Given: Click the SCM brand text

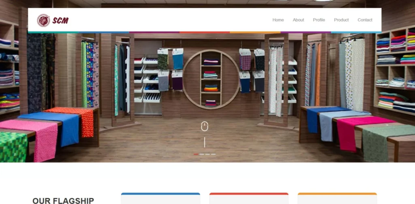Looking at the screenshot, I should click(60, 21).
